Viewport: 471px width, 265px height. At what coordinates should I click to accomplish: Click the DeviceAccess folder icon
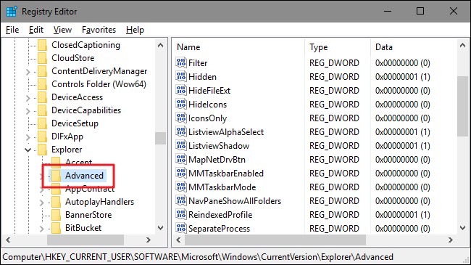(x=42, y=97)
